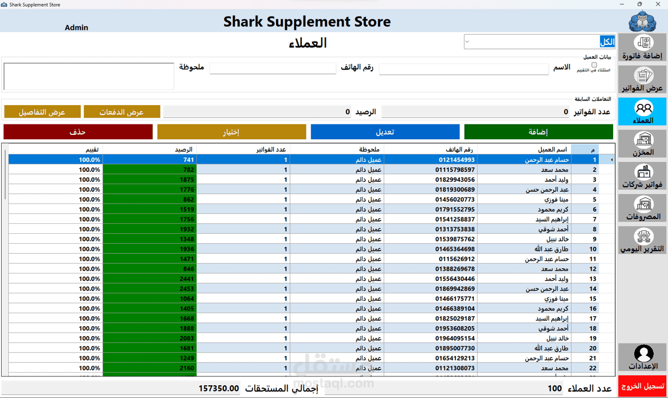Click the blue تعديل edit button
The width and height of the screenshot is (668, 398).
[x=385, y=132]
